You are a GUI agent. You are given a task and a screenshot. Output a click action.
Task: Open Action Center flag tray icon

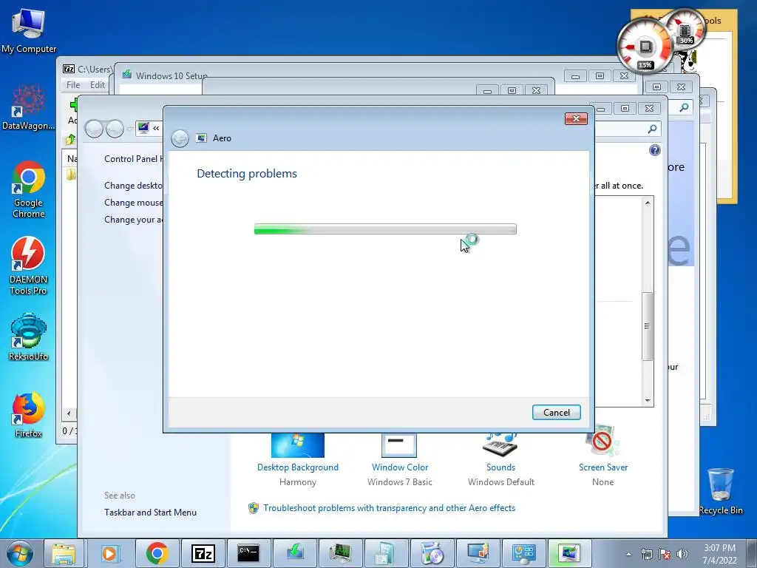pos(665,554)
